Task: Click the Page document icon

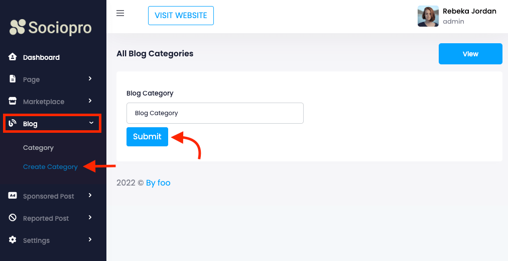Action: point(13,79)
